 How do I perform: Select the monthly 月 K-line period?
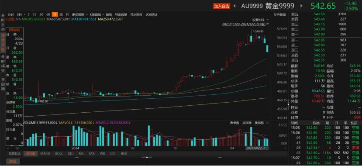tap(67, 14)
